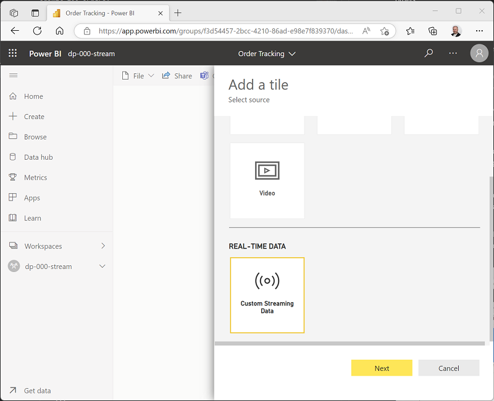Open a new browser tab

(x=178, y=13)
